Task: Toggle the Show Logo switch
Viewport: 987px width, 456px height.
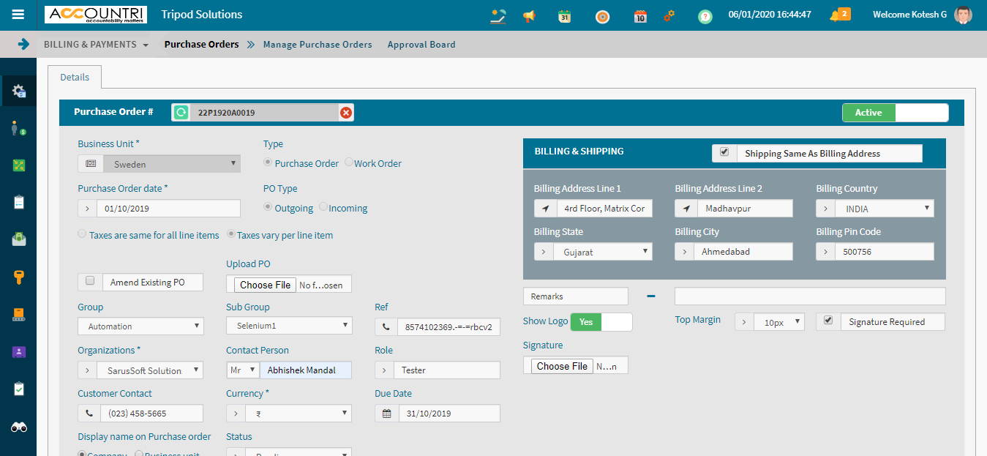Action: (x=601, y=322)
